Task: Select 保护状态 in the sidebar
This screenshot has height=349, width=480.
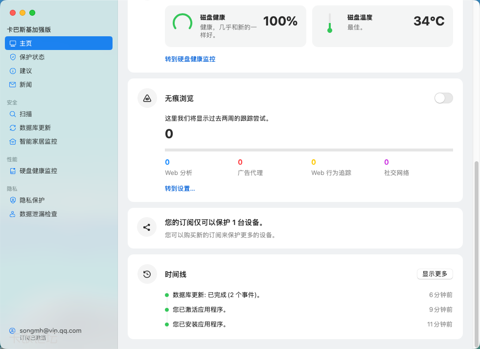Action: [32, 57]
